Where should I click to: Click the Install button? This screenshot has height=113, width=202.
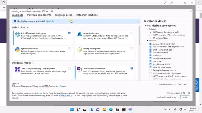185,97
